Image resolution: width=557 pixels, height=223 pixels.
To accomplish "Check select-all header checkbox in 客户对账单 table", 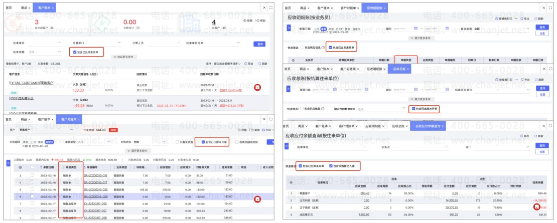I will coord(32,167).
